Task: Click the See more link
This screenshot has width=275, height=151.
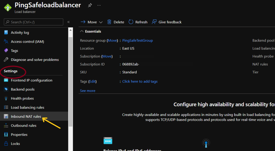Action: [88, 91]
